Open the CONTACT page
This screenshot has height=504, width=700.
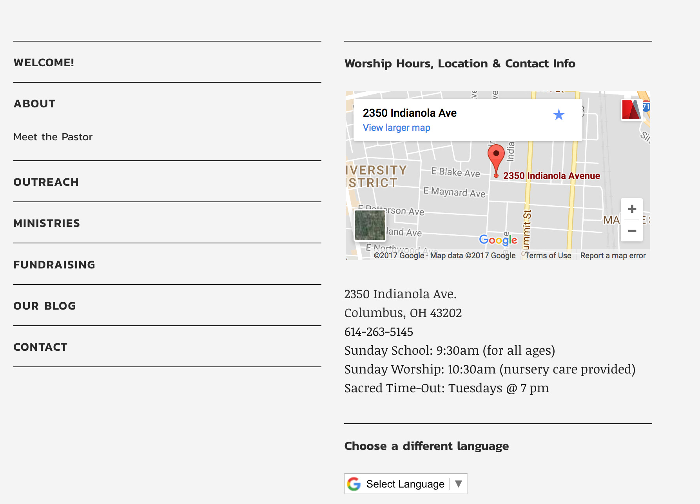tap(40, 347)
